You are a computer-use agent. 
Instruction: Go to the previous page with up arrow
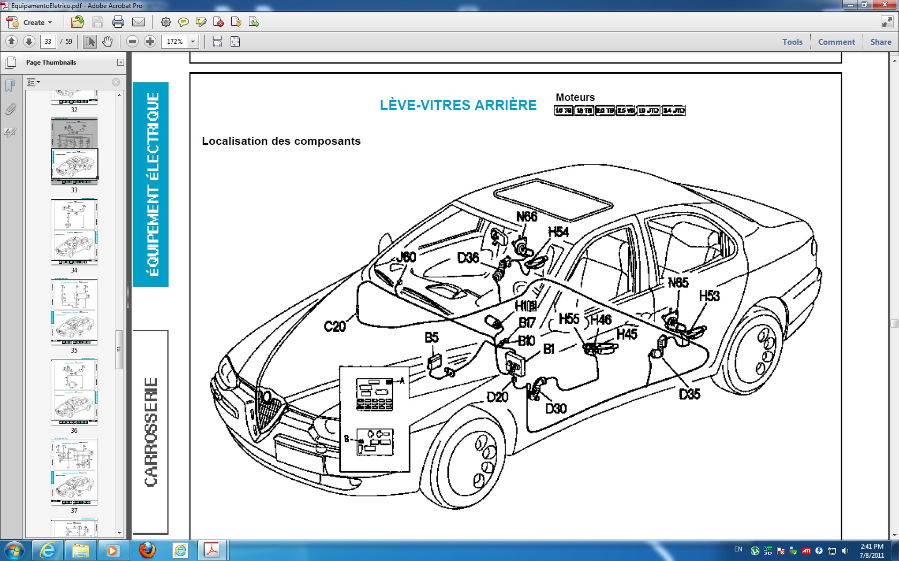[11, 41]
